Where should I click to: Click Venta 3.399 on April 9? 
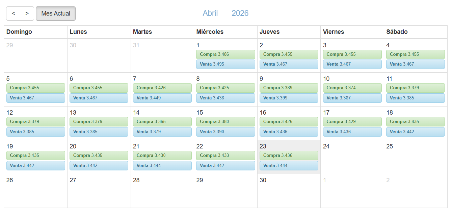289,98
